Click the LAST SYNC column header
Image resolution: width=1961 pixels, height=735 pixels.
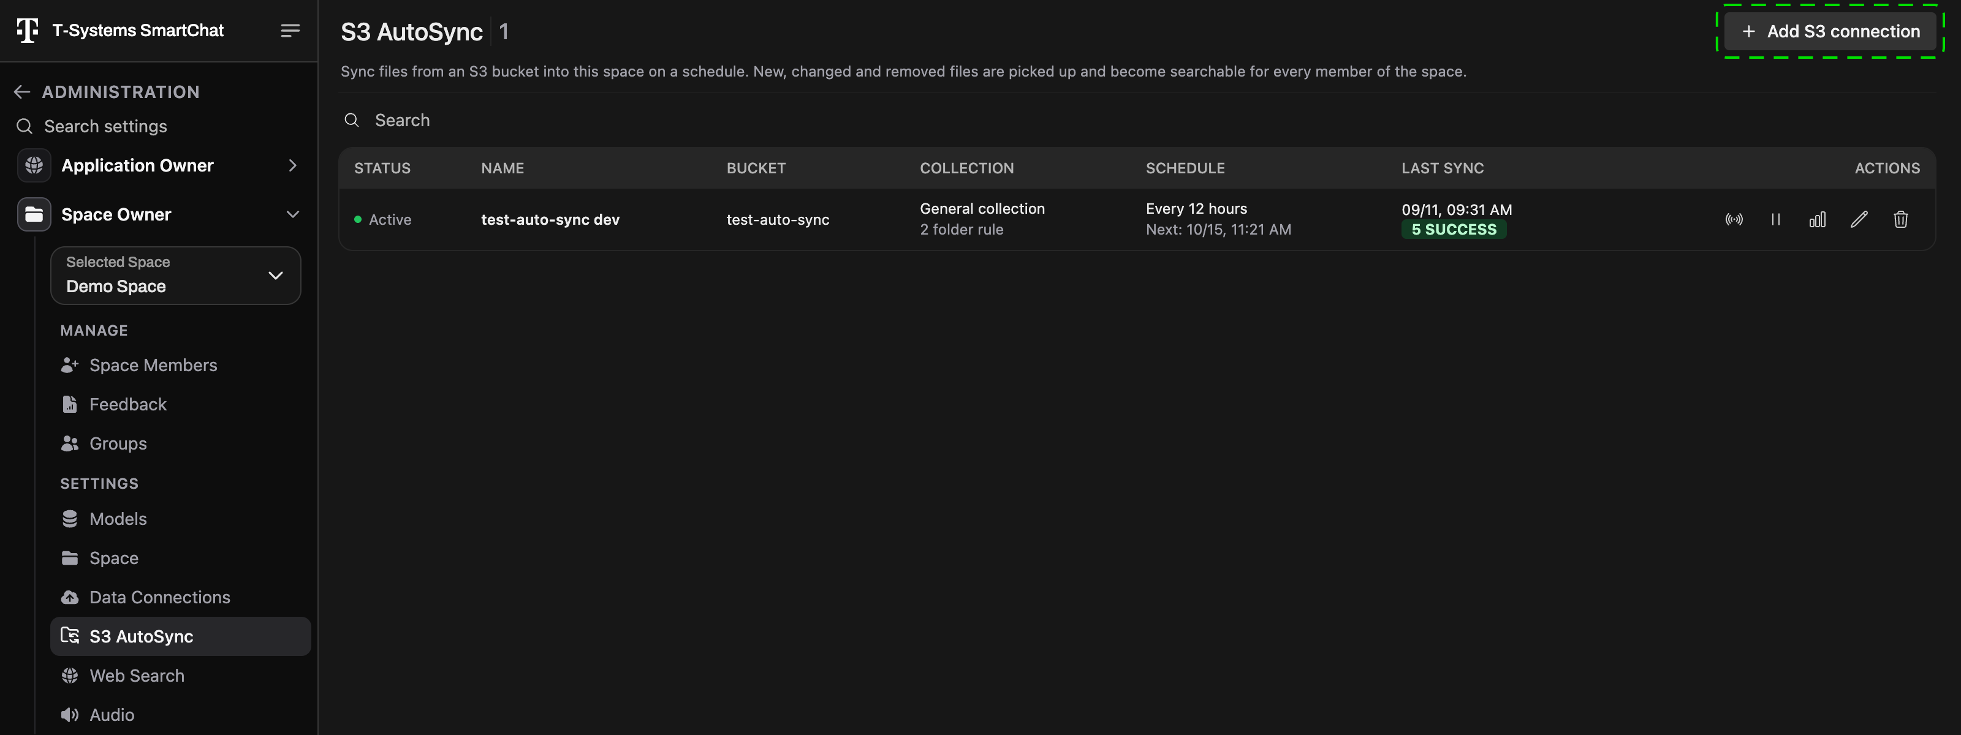[1442, 168]
